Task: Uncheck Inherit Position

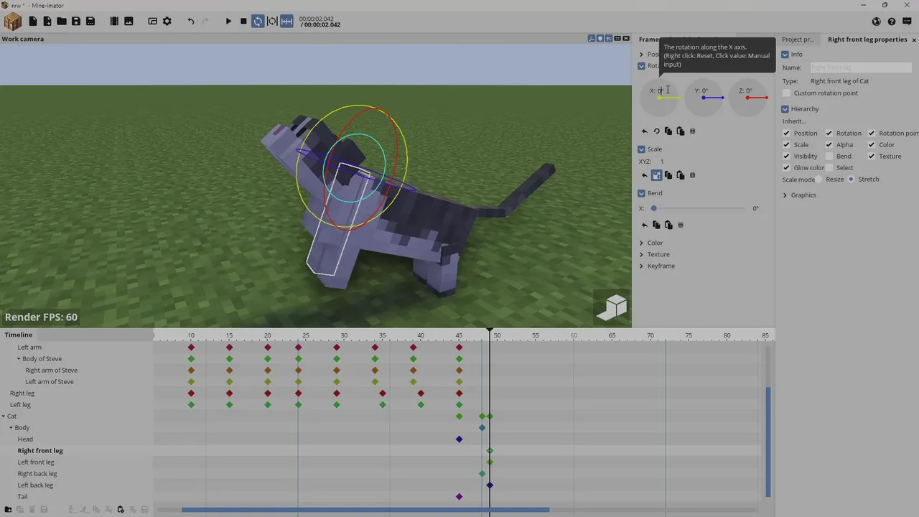Action: (x=786, y=134)
